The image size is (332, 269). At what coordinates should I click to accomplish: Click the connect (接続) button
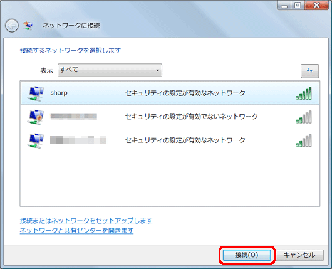pos(247,255)
